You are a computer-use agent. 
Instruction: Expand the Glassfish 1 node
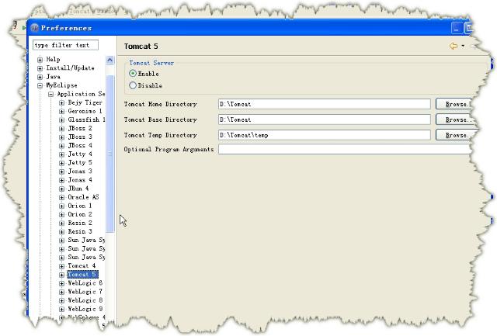coord(62,120)
